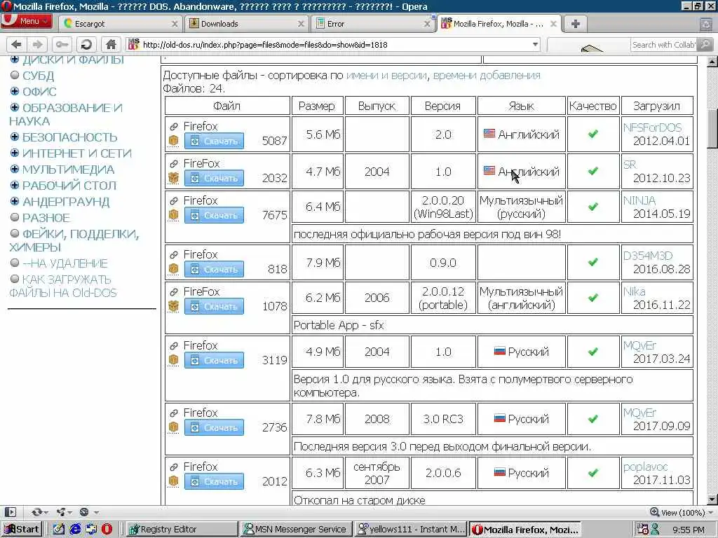718x538 pixels.
Task: Expand the МУЛЬТИМЕДИА category plus icon
Action: pyautogui.click(x=15, y=170)
